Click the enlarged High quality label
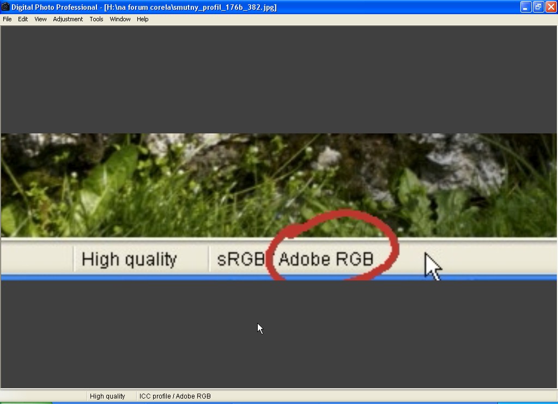Image resolution: width=558 pixels, height=404 pixels. [129, 259]
